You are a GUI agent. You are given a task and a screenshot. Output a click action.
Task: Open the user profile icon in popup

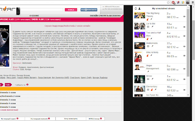(x=140, y=8)
